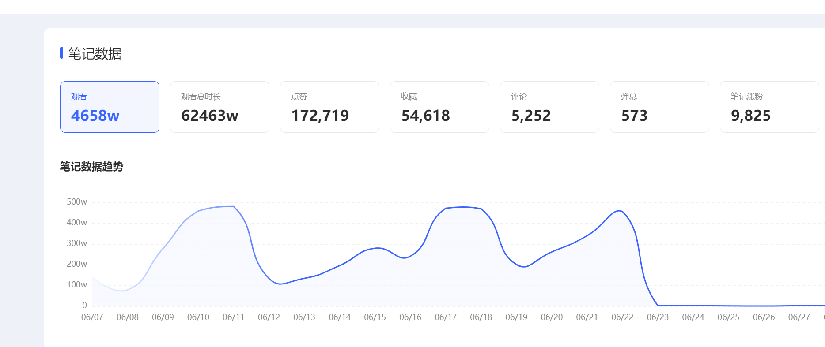Click the 06/21 date label on x-axis
Viewport: 825px width, 347px height.
(x=587, y=317)
